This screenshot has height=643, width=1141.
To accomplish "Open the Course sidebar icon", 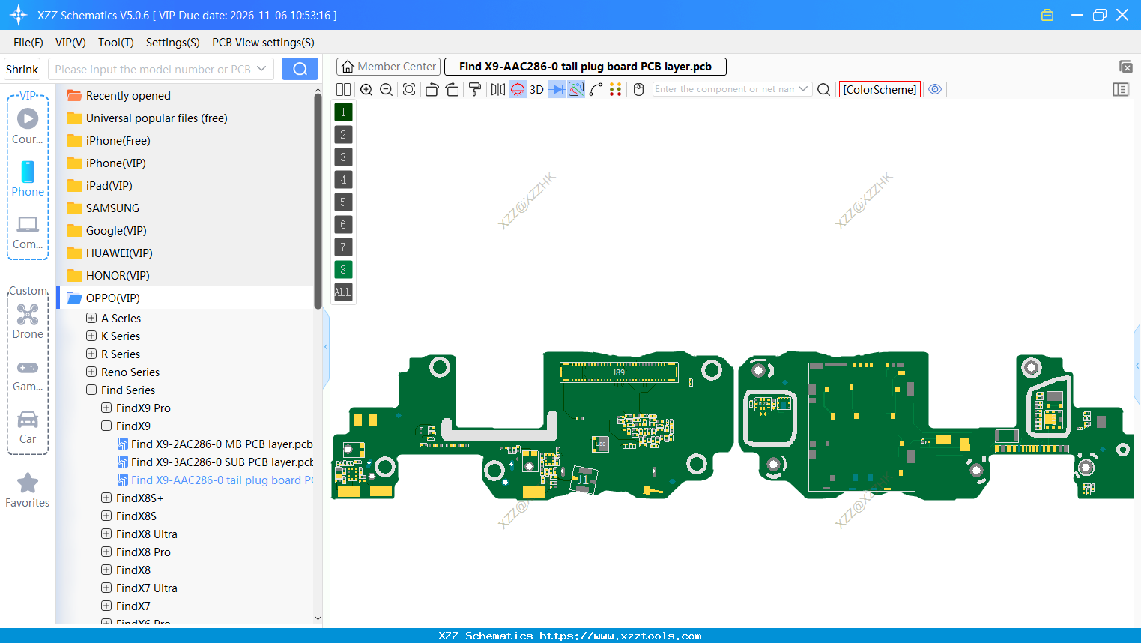I will pyautogui.click(x=28, y=126).
